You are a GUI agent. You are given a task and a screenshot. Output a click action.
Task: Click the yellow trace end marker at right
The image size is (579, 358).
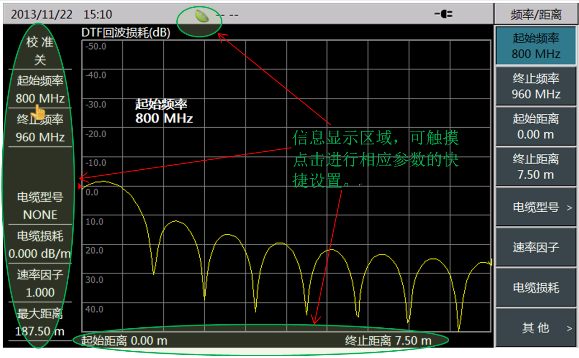point(490,263)
